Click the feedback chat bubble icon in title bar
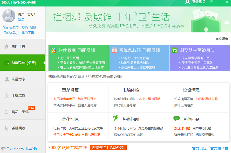This screenshot has width=231, height=153. click(212, 2)
